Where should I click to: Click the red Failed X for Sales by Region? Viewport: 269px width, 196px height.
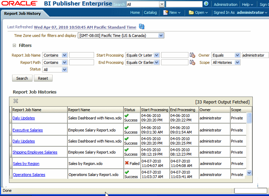coord(127,163)
